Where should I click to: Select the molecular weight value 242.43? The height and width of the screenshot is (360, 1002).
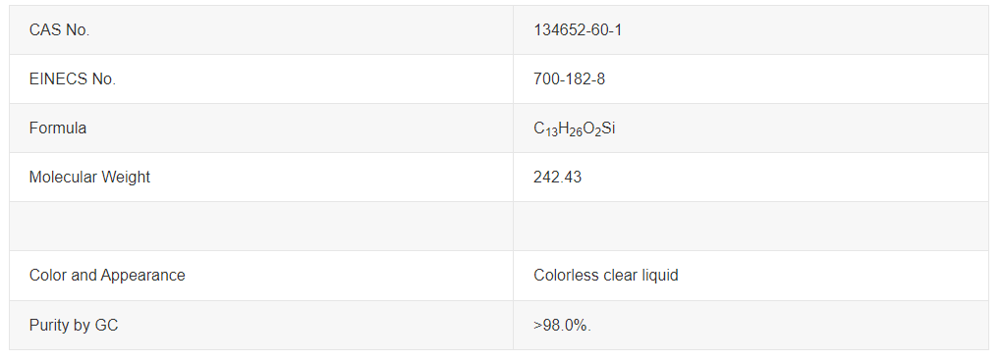(x=557, y=177)
